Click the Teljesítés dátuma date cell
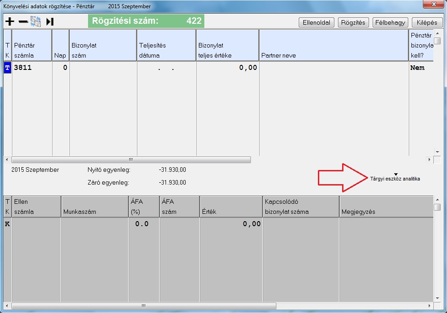This screenshot has width=447, height=313. 166,68
